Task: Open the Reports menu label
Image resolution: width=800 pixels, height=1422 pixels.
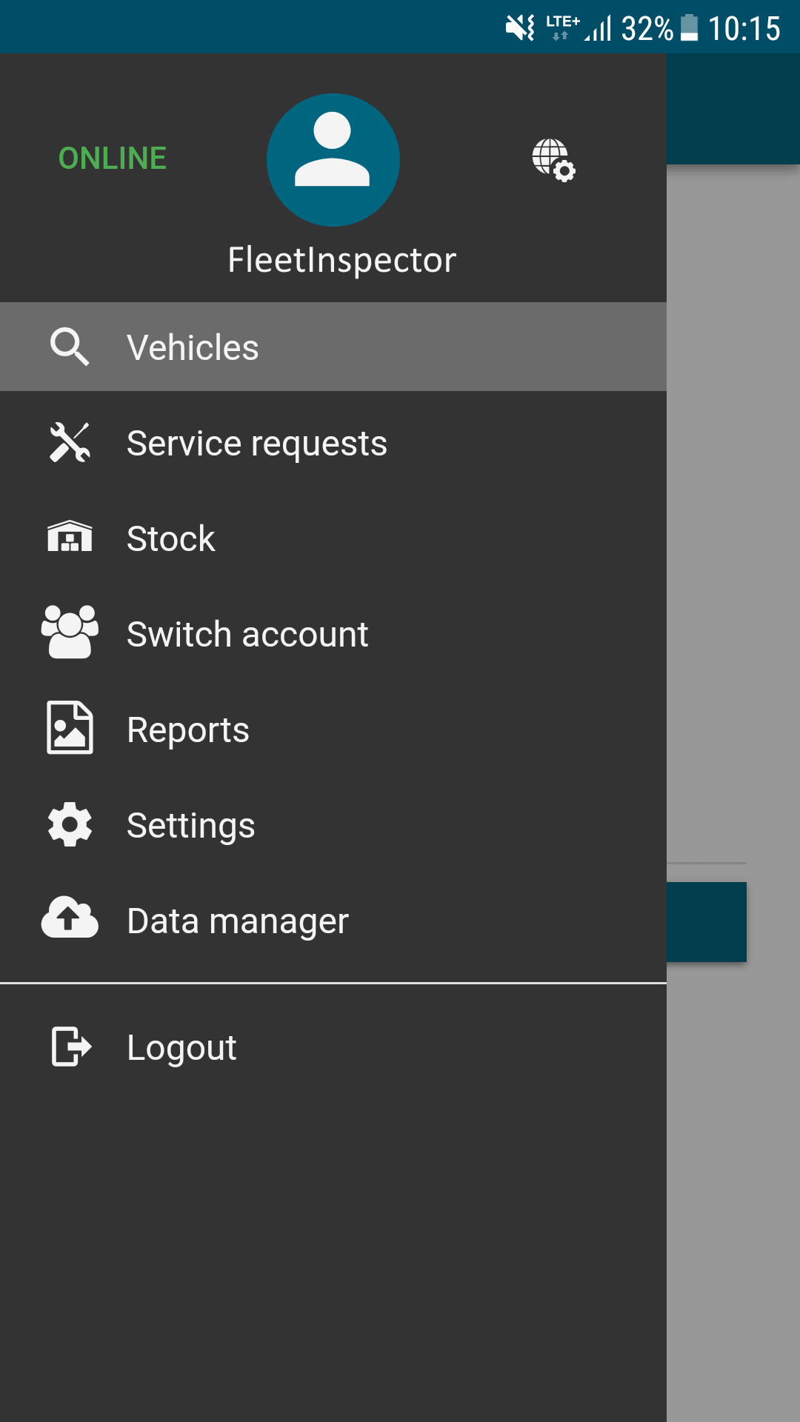Action: pyautogui.click(x=188, y=730)
